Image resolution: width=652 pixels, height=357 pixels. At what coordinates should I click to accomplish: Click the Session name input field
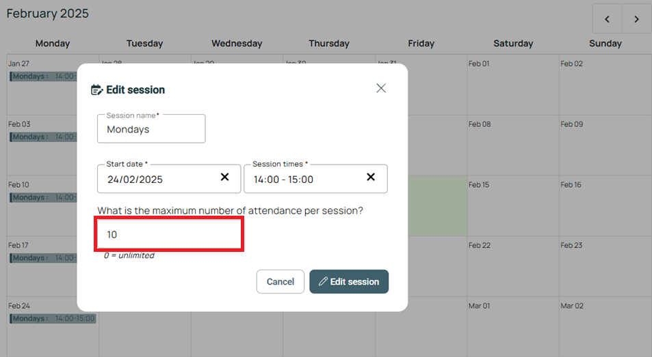pos(151,129)
